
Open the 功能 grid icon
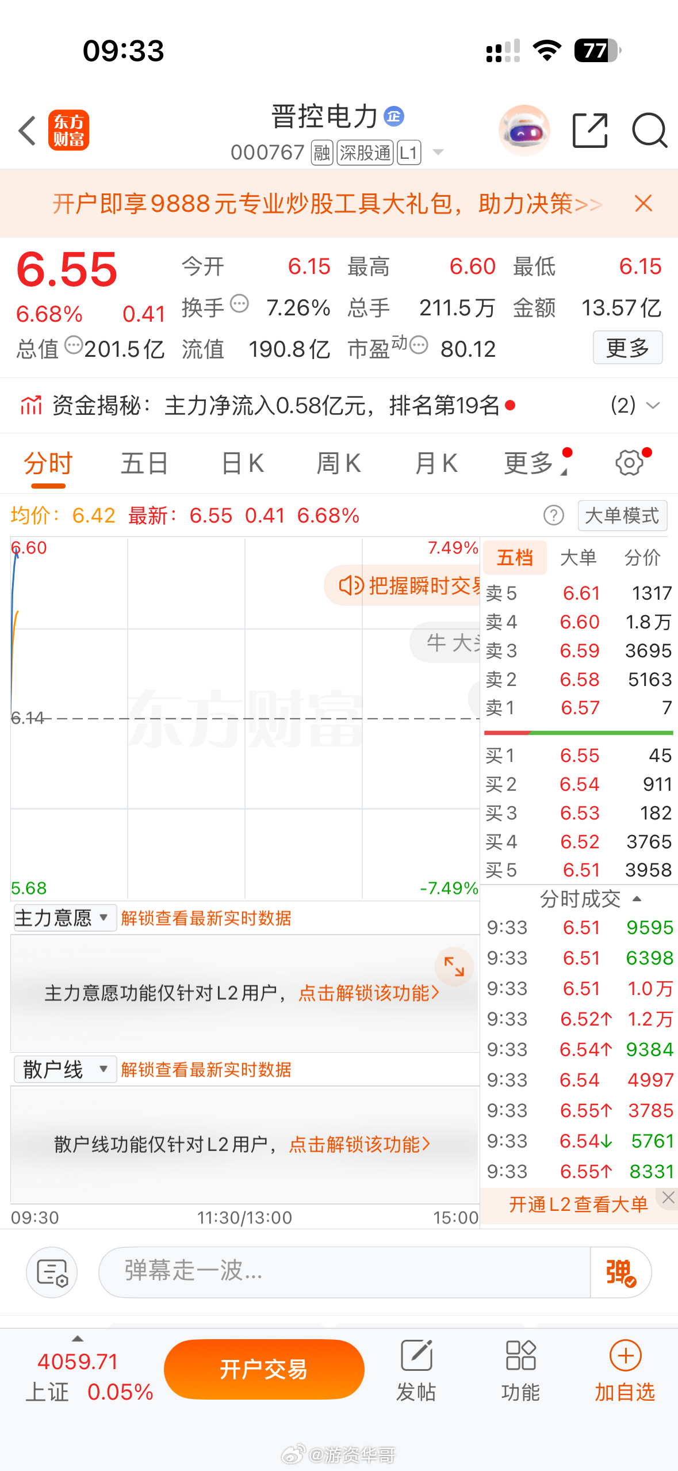[520, 1371]
